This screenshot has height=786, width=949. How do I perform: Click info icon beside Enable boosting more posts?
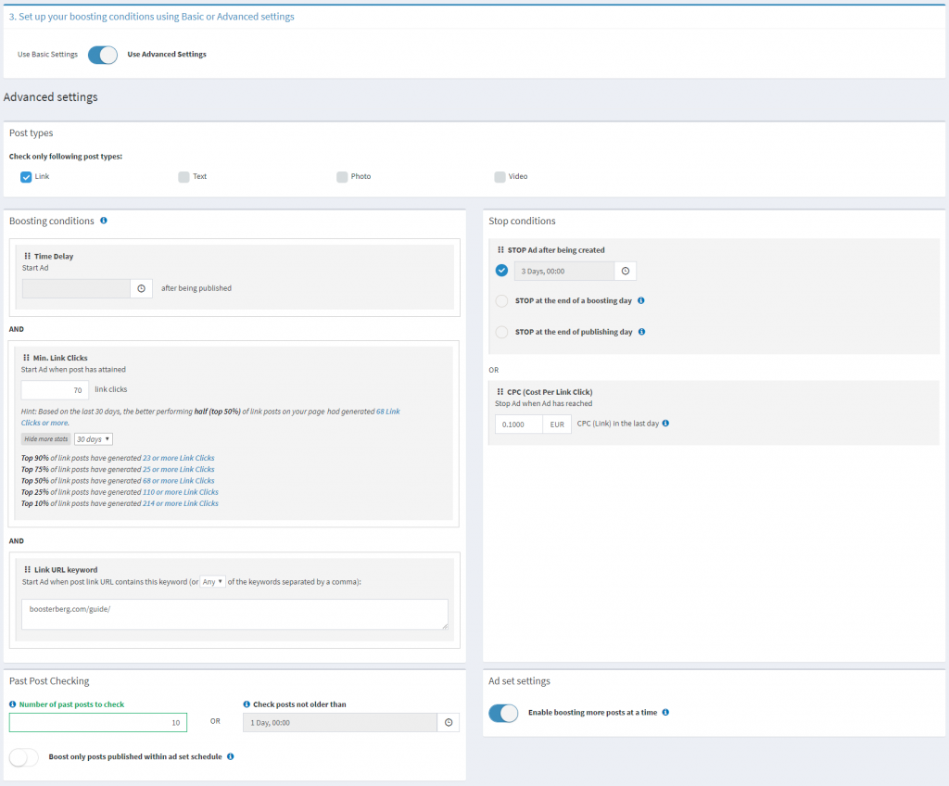tap(666, 713)
